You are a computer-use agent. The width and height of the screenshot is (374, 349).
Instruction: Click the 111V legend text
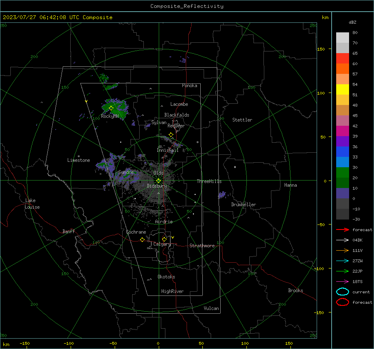[x=357, y=250]
